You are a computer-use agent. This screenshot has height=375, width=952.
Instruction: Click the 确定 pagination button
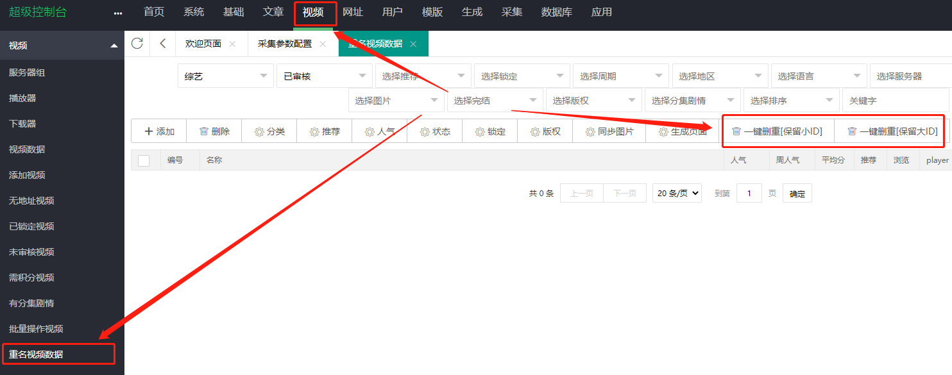pos(797,194)
